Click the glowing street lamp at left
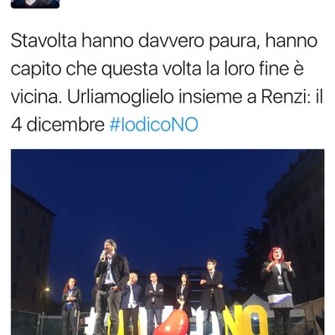 tap(47, 290)
